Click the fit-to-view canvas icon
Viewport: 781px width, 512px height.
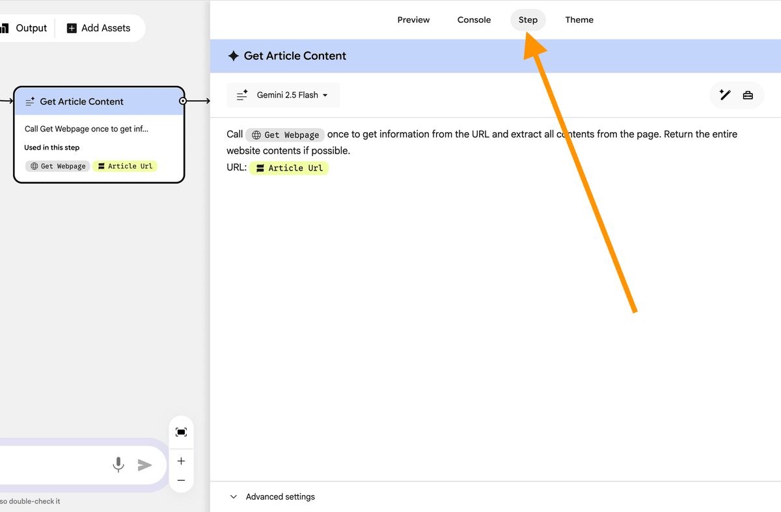click(x=180, y=431)
